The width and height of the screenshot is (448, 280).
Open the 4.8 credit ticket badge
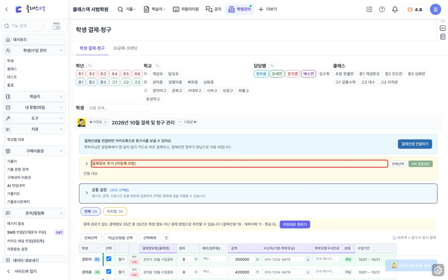pos(415,10)
